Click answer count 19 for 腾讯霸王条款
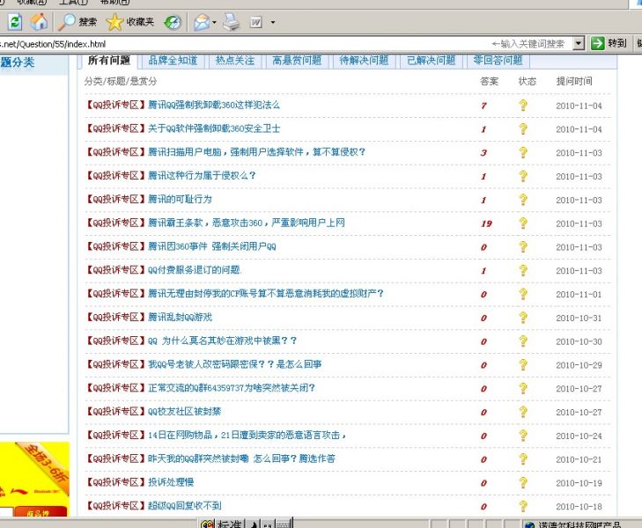 486,224
